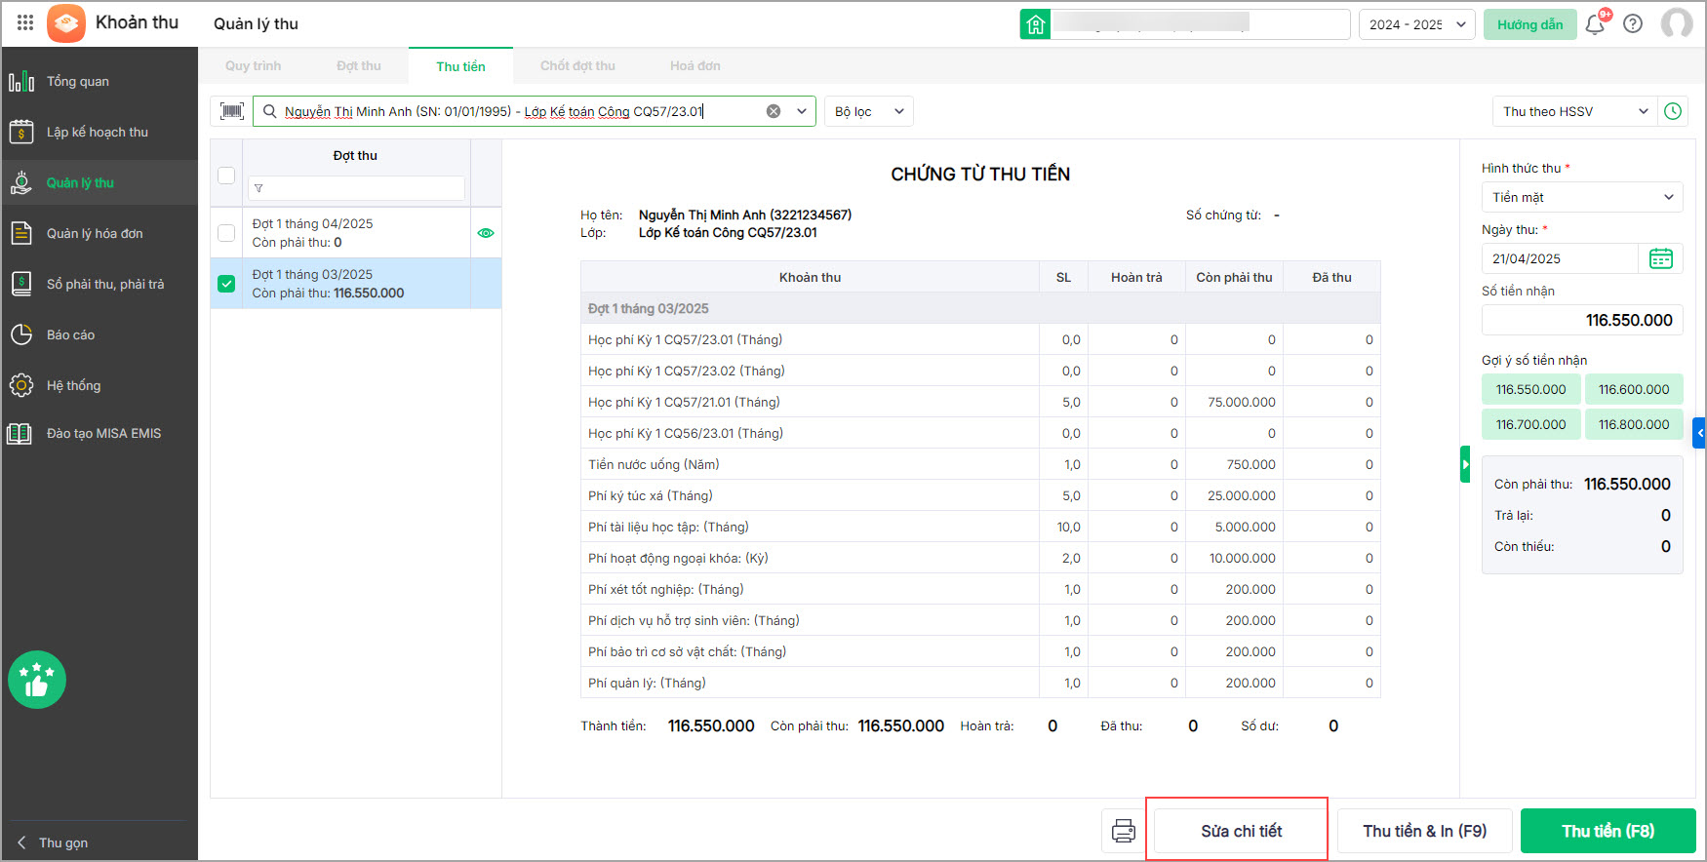
Task: Toggle eye icon for Đợt 1 tháng 04/2025
Action: click(486, 233)
